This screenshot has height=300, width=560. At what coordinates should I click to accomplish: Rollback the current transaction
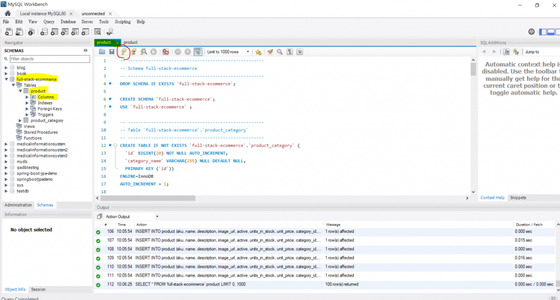tap(188, 52)
